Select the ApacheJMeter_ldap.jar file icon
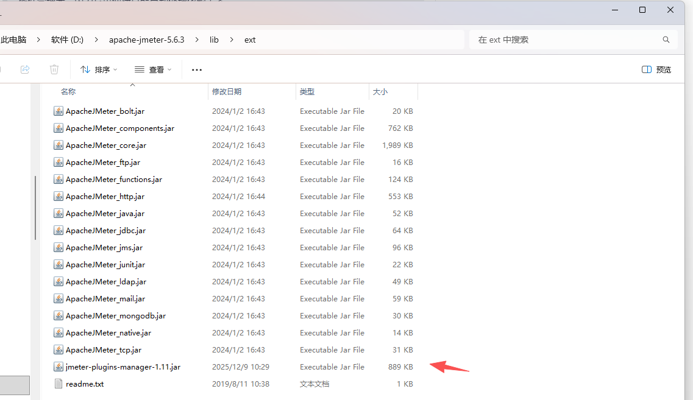 coord(59,281)
